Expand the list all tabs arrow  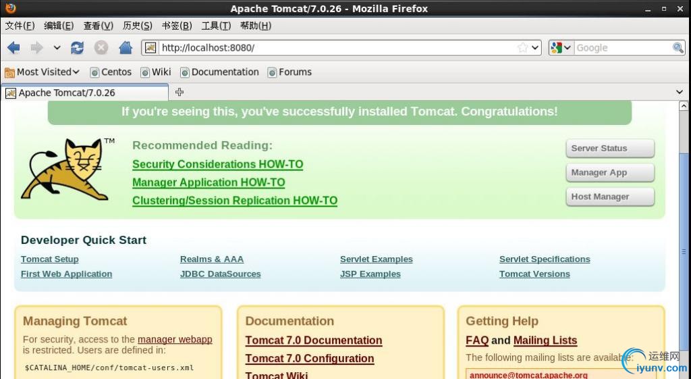[x=680, y=92]
